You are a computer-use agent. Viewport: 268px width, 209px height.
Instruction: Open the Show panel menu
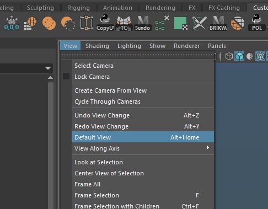(158, 46)
